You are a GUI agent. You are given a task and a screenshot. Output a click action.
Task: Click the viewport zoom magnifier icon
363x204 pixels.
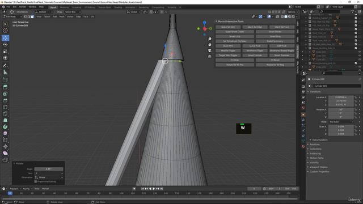click(209, 39)
